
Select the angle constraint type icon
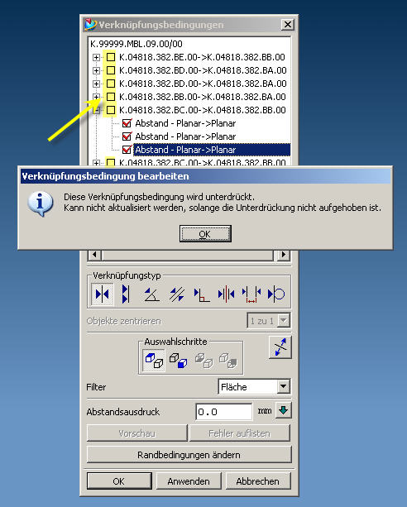click(151, 294)
